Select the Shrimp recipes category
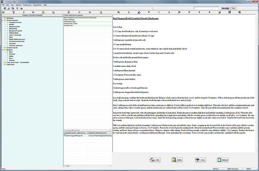The height and width of the screenshot is (171, 259). [x=12, y=60]
